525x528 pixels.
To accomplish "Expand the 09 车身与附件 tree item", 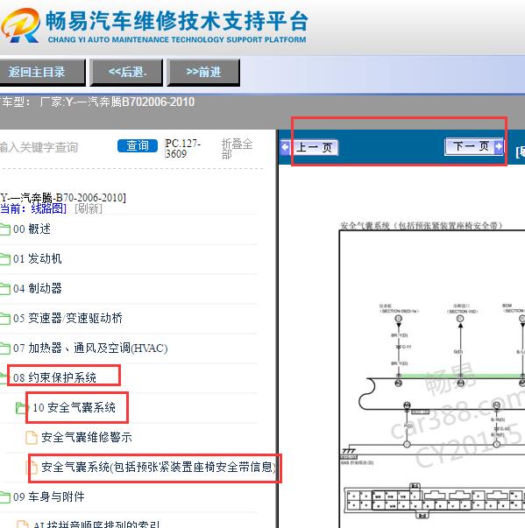I will [49, 496].
